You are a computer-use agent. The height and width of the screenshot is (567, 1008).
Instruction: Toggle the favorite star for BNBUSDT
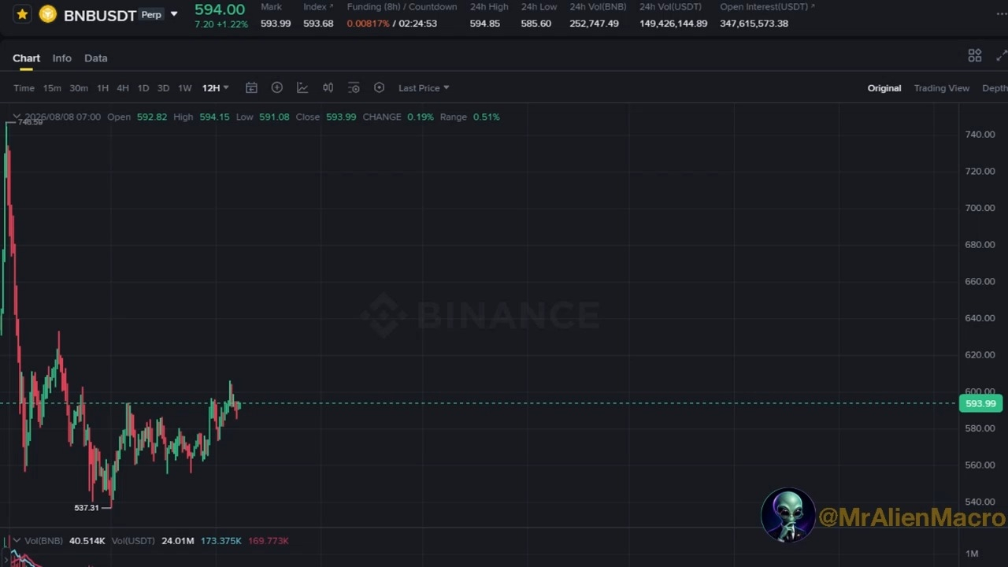point(22,14)
